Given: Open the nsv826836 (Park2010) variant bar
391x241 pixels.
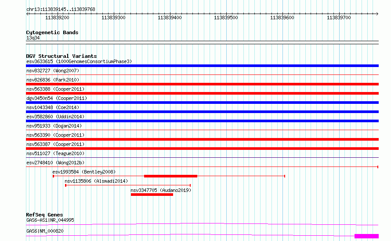Looking at the screenshot, I should [202, 84].
